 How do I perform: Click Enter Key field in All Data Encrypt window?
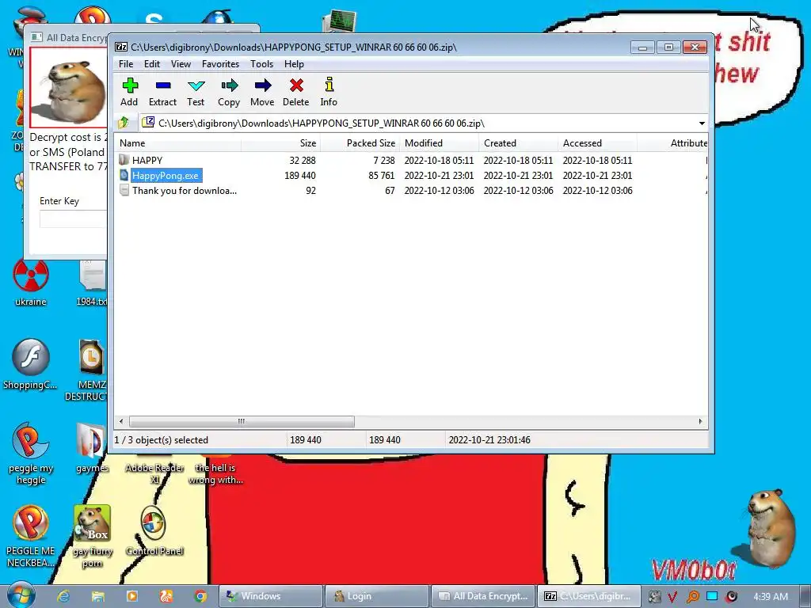coord(73,218)
